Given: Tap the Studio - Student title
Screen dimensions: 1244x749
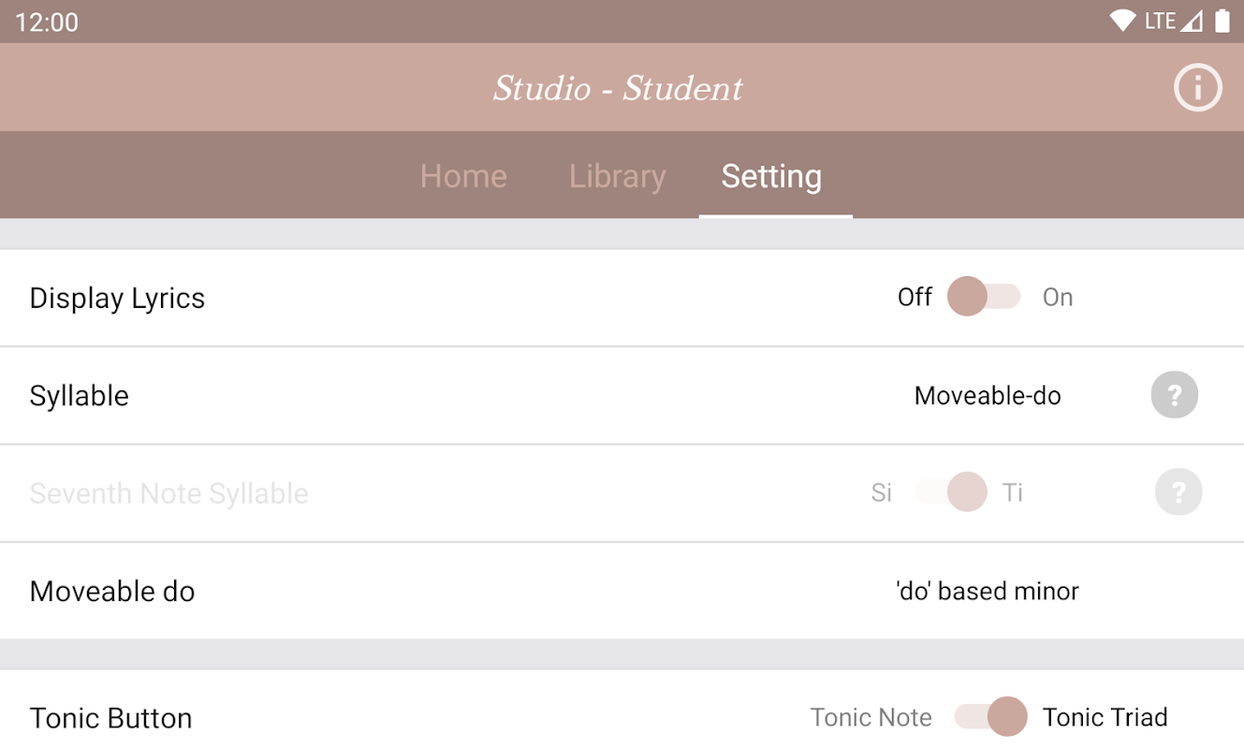Looking at the screenshot, I should (618, 88).
